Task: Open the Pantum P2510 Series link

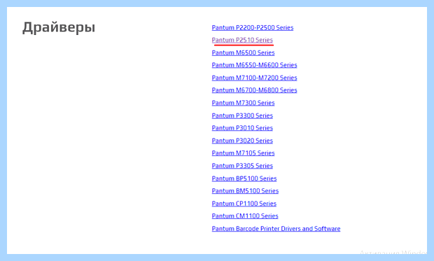Action: [242, 40]
